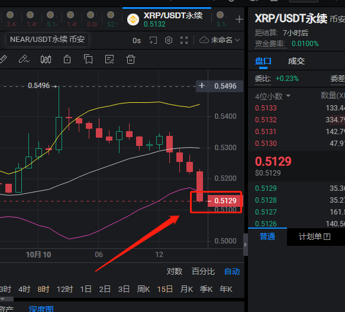The height and width of the screenshot is (312, 345).
Task: Select the 周K timeframe
Action: tap(143, 290)
